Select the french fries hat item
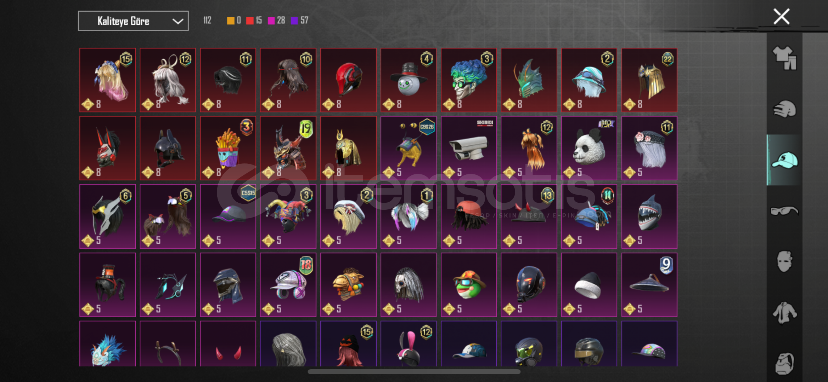828x382 pixels. (228, 148)
